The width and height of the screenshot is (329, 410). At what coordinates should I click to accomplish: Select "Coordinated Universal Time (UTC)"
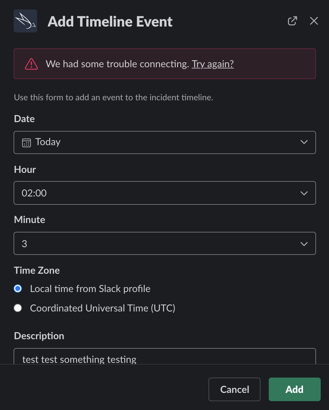[x=18, y=308]
